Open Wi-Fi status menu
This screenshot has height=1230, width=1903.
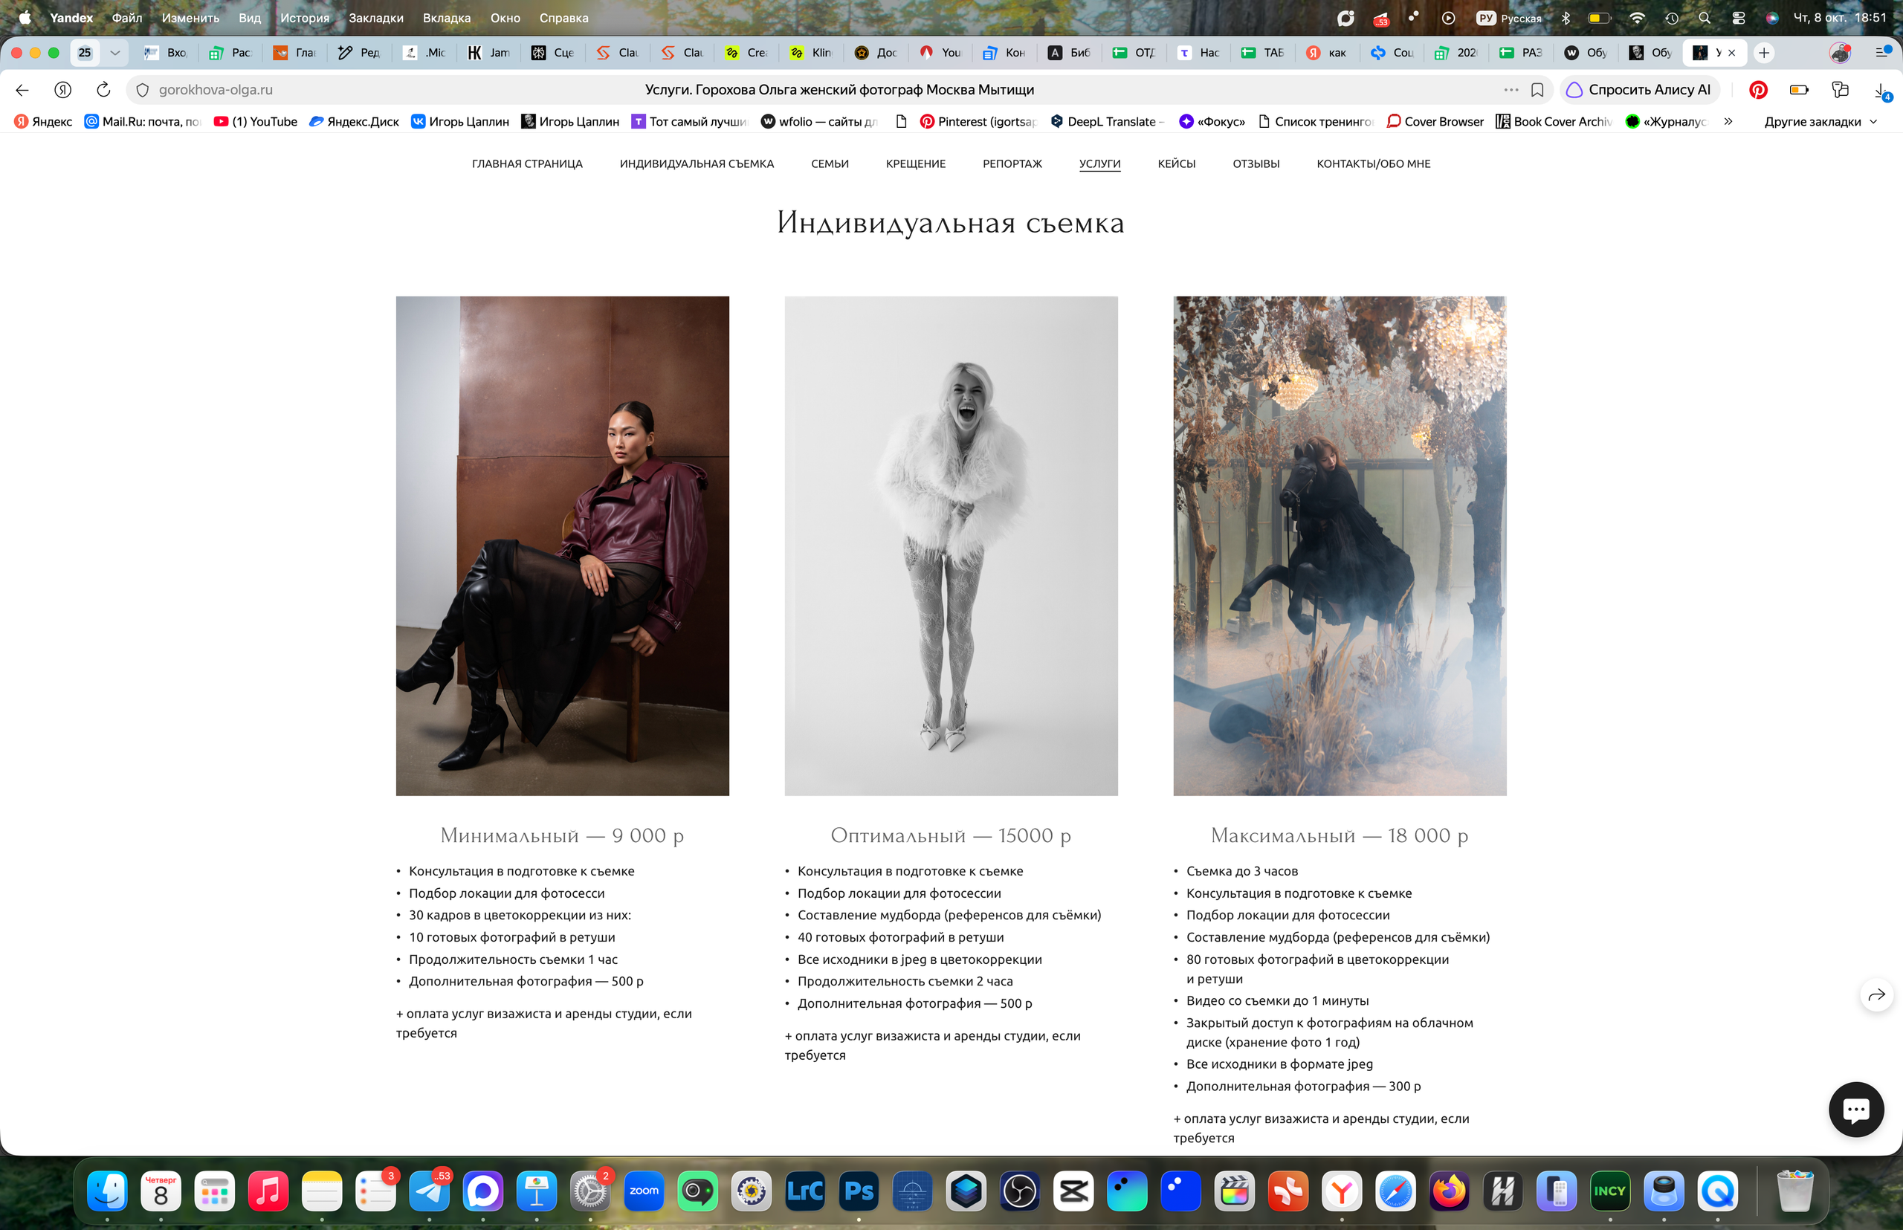[1637, 18]
